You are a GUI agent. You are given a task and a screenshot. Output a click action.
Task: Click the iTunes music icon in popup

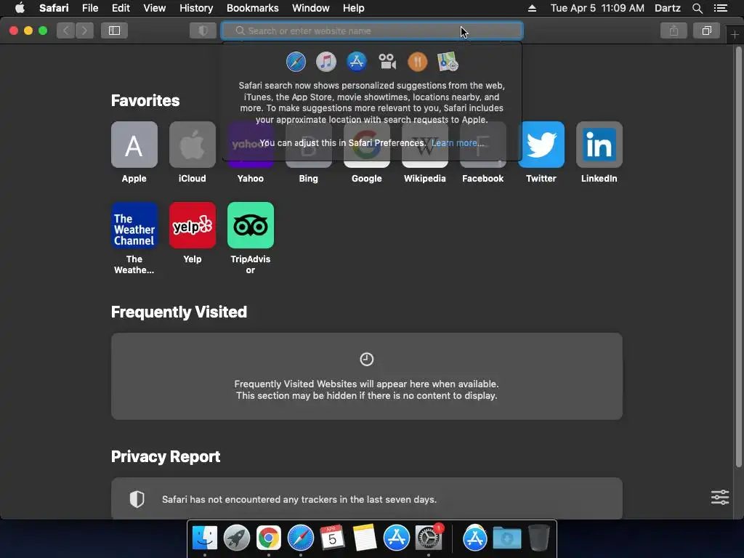(326, 62)
